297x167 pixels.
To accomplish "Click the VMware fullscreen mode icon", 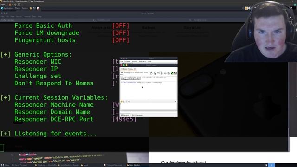I will click(x=19, y=5).
